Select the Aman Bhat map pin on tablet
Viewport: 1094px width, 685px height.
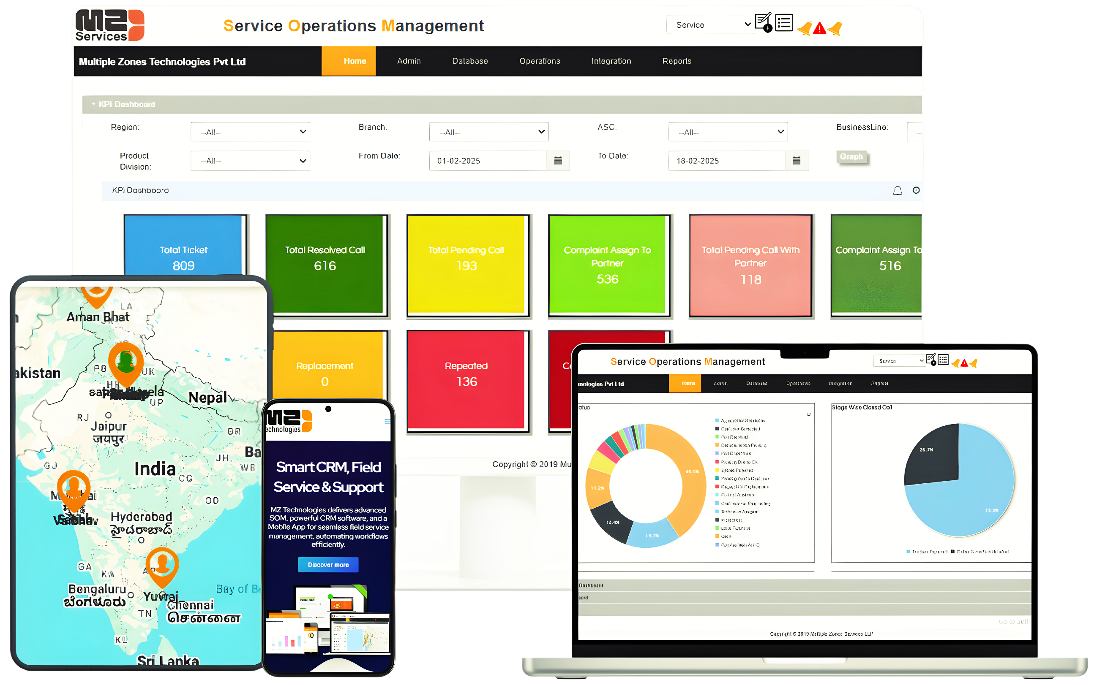click(97, 297)
